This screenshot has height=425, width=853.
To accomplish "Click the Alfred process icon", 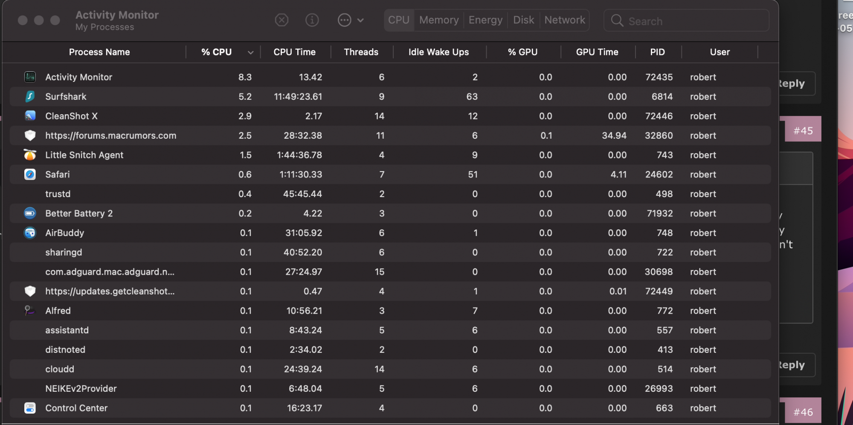I will pos(30,311).
